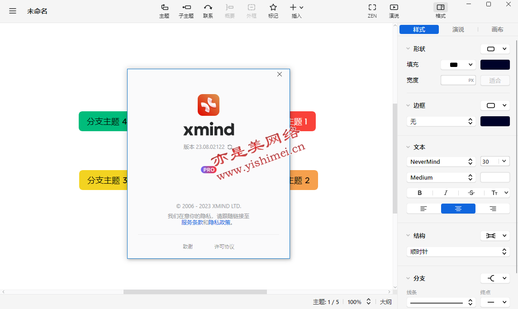The image size is (518, 309).
Task: Open the branch line style selector
Action: (441, 302)
